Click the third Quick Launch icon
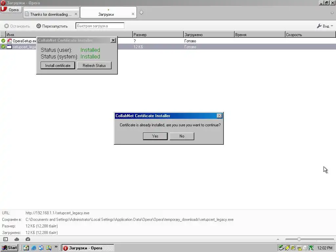 tap(41, 248)
